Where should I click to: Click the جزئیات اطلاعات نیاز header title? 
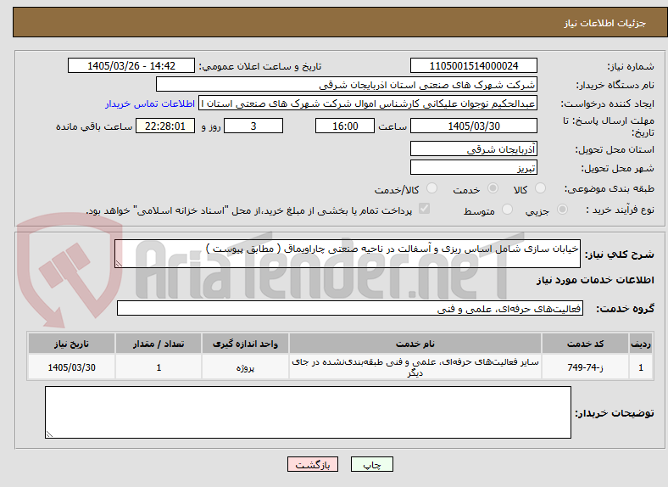click(605, 23)
